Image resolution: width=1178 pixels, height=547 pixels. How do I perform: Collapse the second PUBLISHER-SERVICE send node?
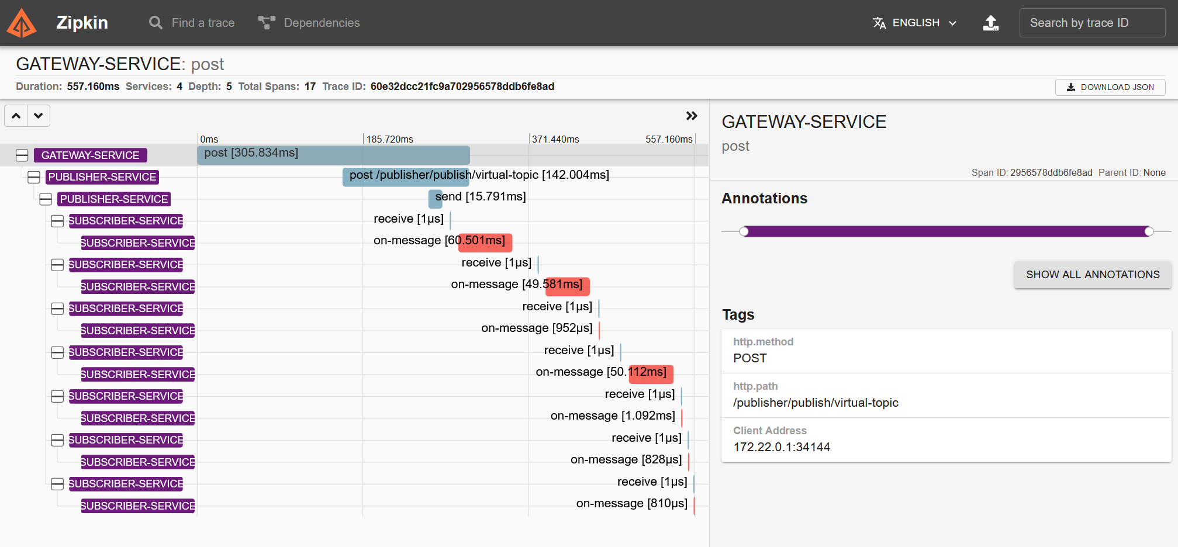click(x=46, y=199)
